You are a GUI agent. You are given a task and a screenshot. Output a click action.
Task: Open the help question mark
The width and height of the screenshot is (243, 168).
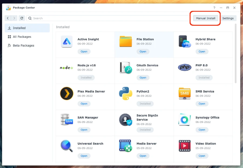pos(214,8)
